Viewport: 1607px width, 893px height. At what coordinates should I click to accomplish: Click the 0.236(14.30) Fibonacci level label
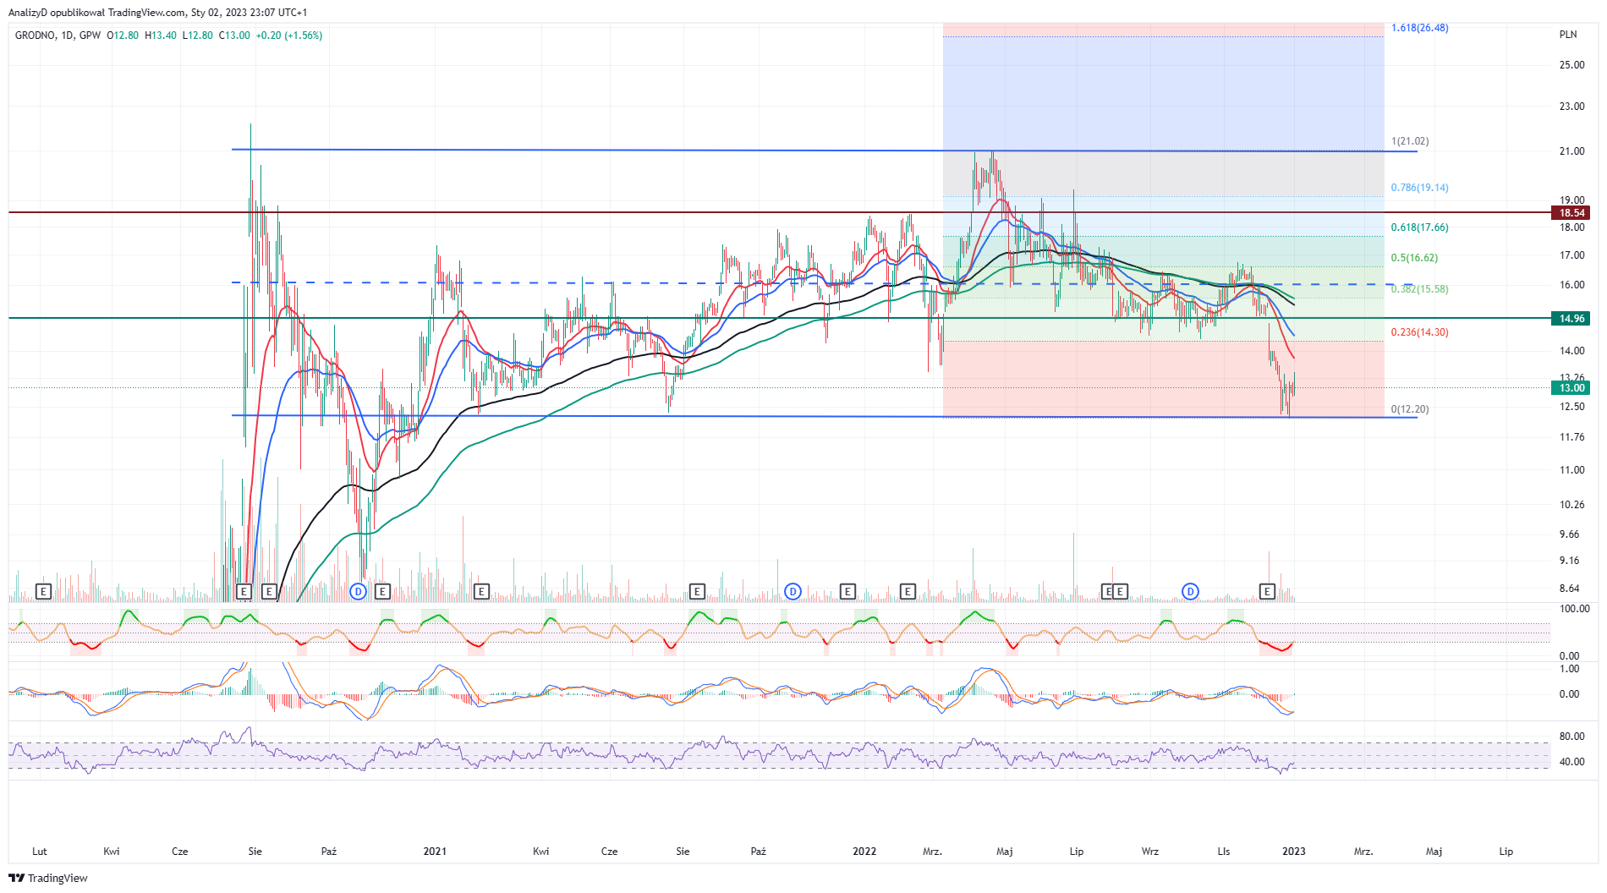(1419, 332)
